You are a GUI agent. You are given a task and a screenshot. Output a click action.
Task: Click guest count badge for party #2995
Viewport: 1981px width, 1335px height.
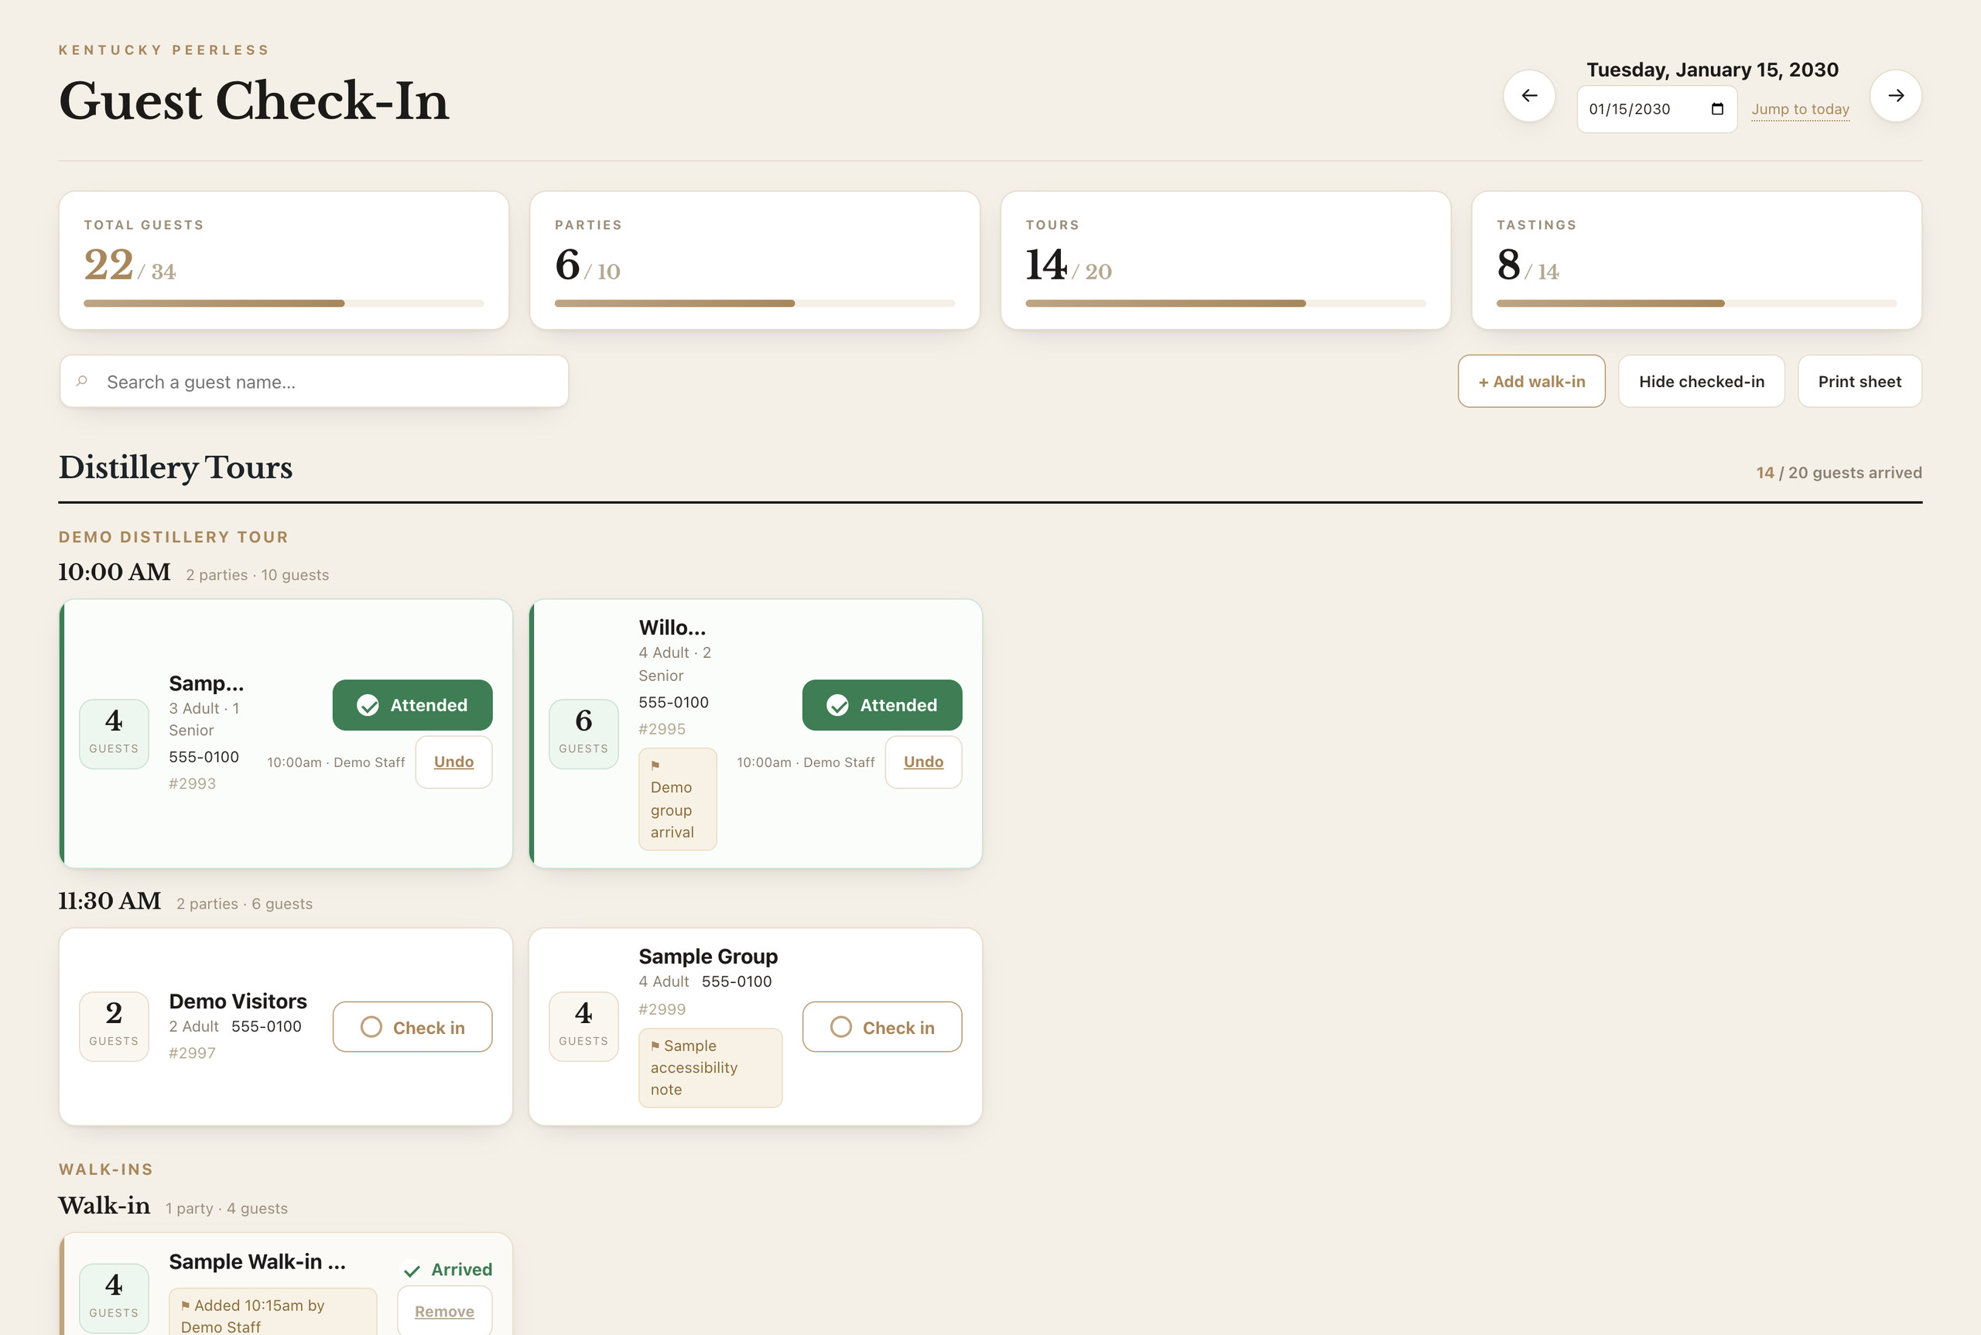click(584, 734)
